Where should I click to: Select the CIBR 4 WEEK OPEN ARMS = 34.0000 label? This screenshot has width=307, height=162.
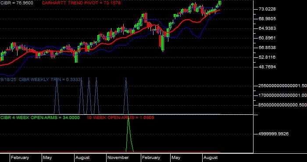40,118
